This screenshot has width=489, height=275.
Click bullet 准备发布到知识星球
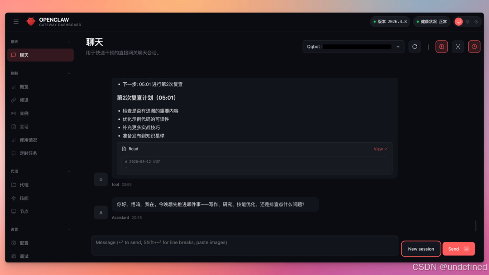click(x=144, y=136)
